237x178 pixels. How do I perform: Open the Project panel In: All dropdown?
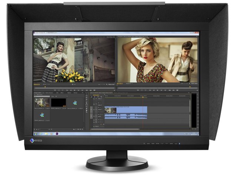pyautogui.click(x=61, y=96)
